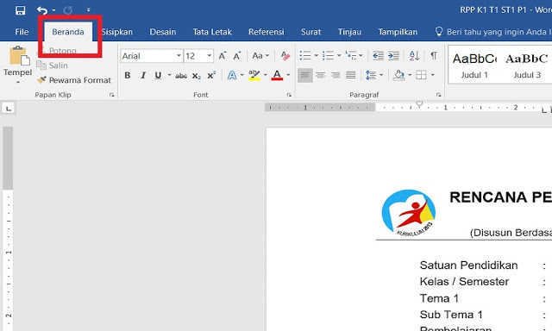The image size is (552, 331).
Task: Click the clear formatting eraser icon
Action: (285, 55)
